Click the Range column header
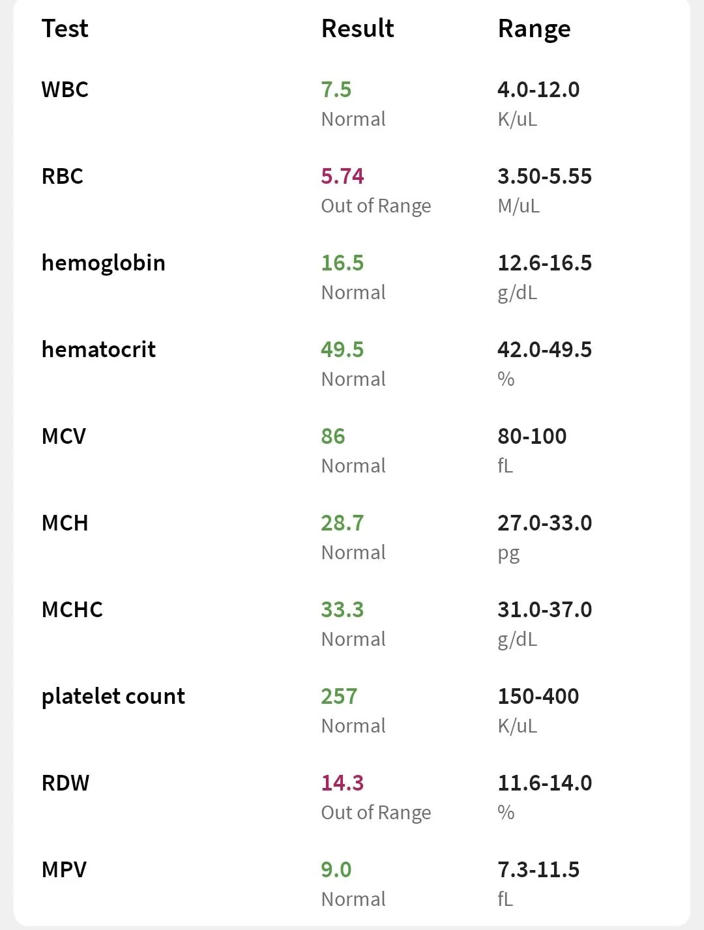 pos(534,29)
